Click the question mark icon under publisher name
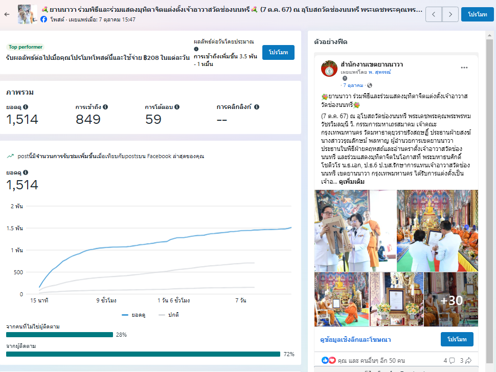The image size is (496, 372). (x=345, y=79)
